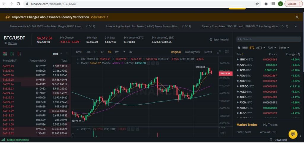
Task: Favorite the AKRO/BTC pair star
Action: pos(238,108)
